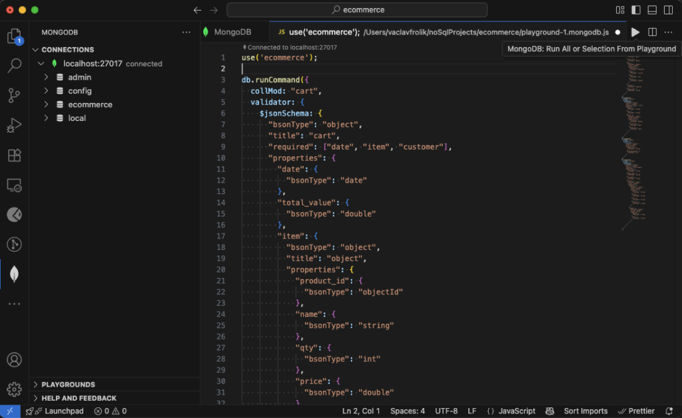Click the "product_id" key in code
The width and height of the screenshot is (682, 418).
pos(324,281)
